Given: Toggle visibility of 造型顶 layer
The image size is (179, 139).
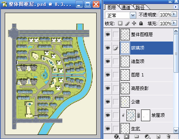Looking at the screenshot, I should 108,61.
